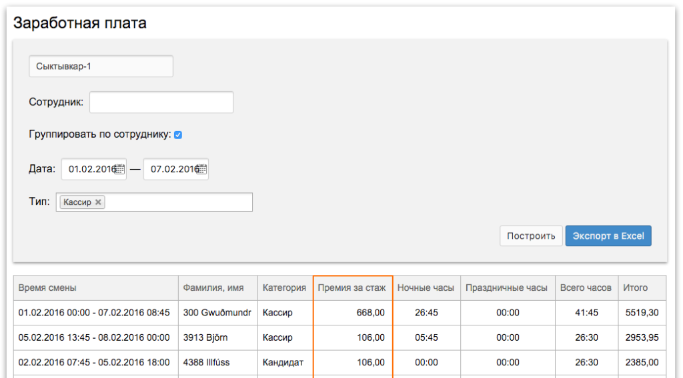Screen dimensions: 683x378
Task: Click the Итого column header
Action: 642,287
